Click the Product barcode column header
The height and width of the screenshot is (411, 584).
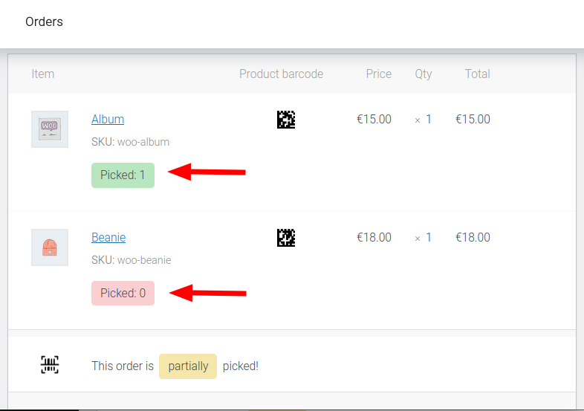coord(281,74)
